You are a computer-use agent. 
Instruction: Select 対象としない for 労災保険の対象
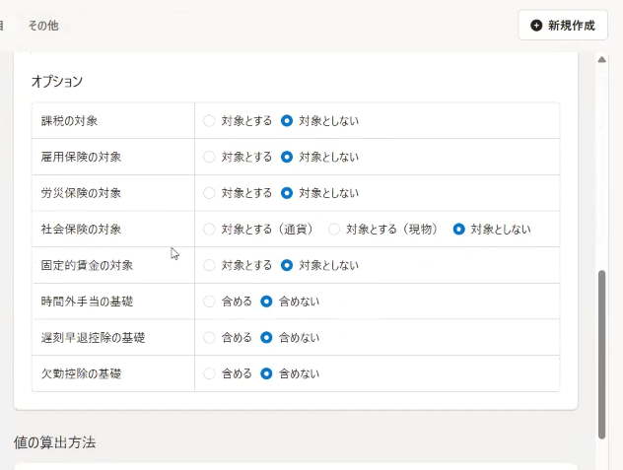click(287, 193)
